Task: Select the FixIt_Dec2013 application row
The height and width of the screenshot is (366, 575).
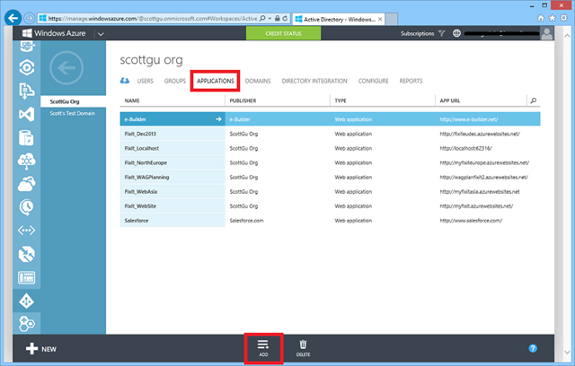Action: [330, 134]
